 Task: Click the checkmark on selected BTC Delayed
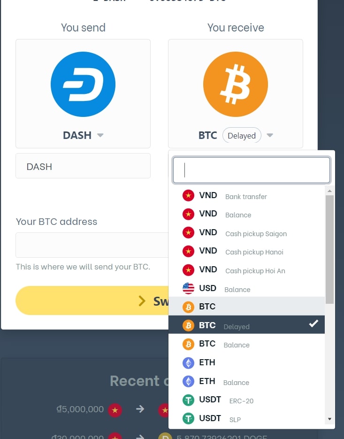pyautogui.click(x=313, y=323)
